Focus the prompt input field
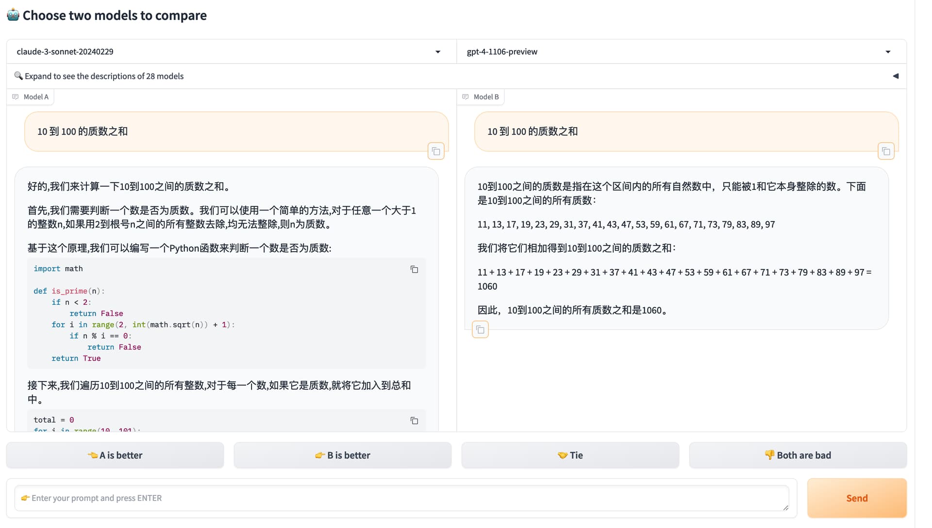 [401, 498]
